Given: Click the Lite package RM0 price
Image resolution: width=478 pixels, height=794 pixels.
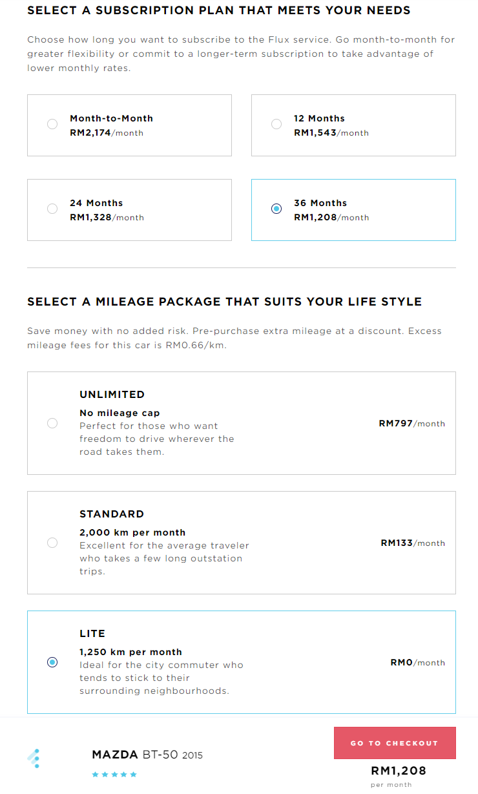Looking at the screenshot, I should tap(417, 663).
